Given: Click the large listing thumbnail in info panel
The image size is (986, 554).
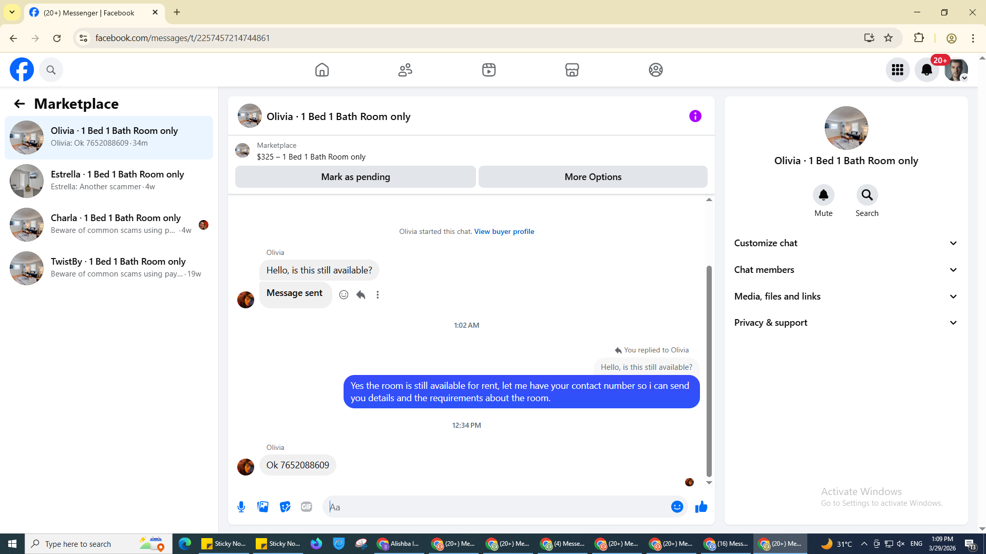Looking at the screenshot, I should (x=846, y=128).
